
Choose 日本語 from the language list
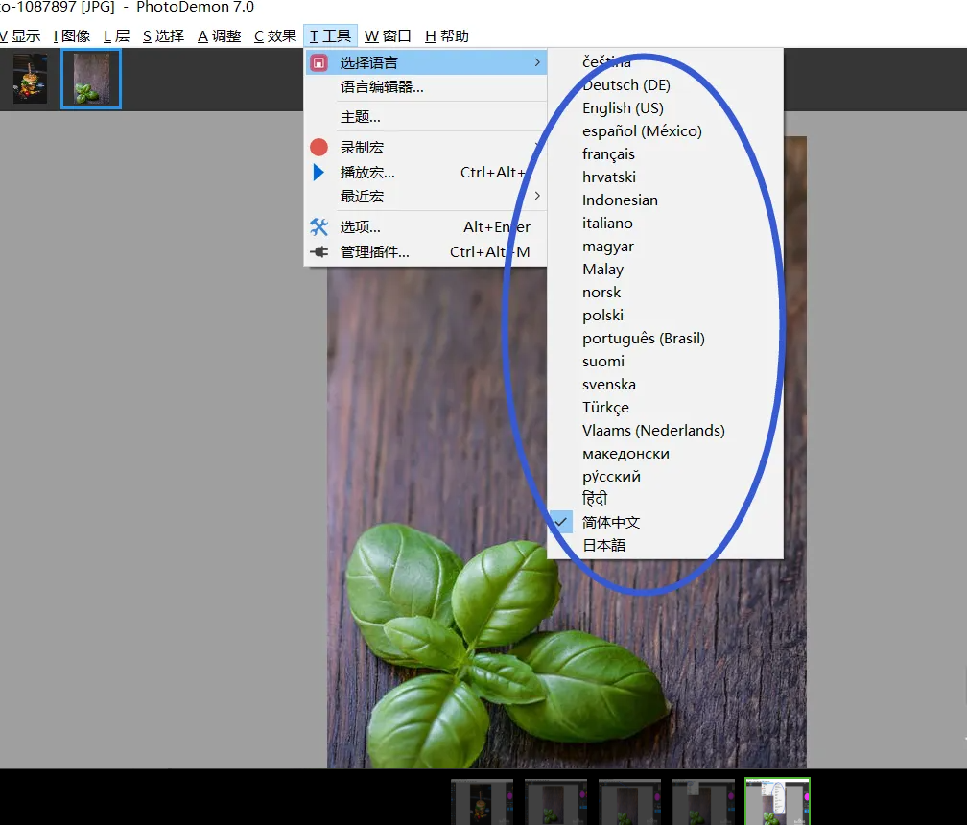click(x=603, y=546)
